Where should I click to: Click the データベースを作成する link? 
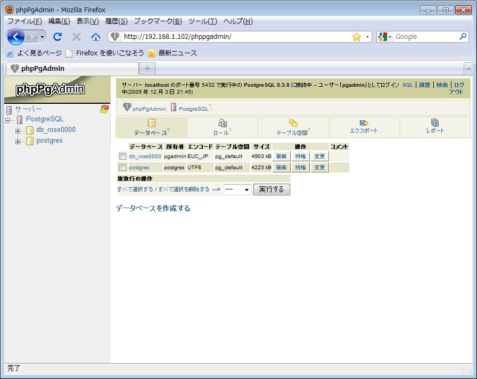tap(153, 208)
